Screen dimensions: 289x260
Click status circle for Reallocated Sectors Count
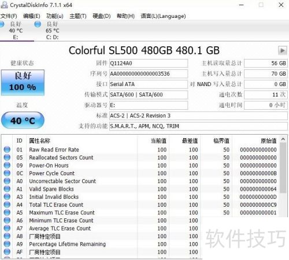coord(7,158)
